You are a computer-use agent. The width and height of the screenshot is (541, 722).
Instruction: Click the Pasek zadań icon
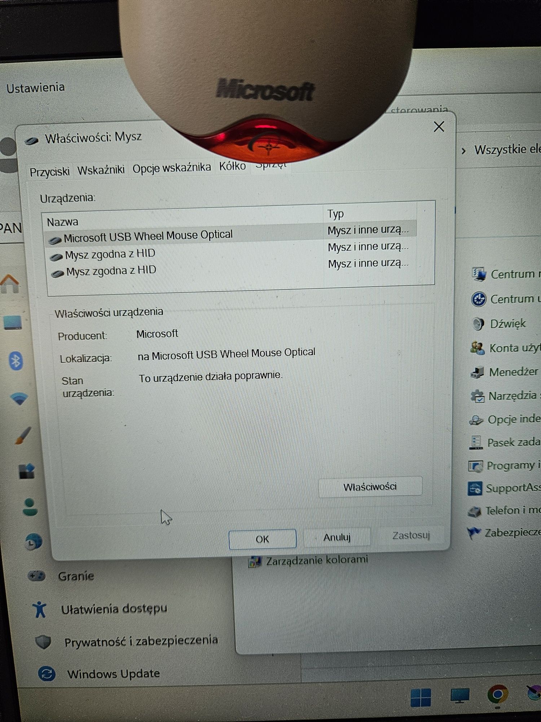coord(476,443)
